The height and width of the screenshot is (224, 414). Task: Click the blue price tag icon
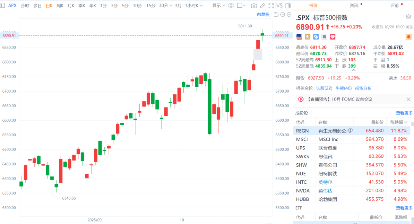pyautogui.click(x=316, y=37)
